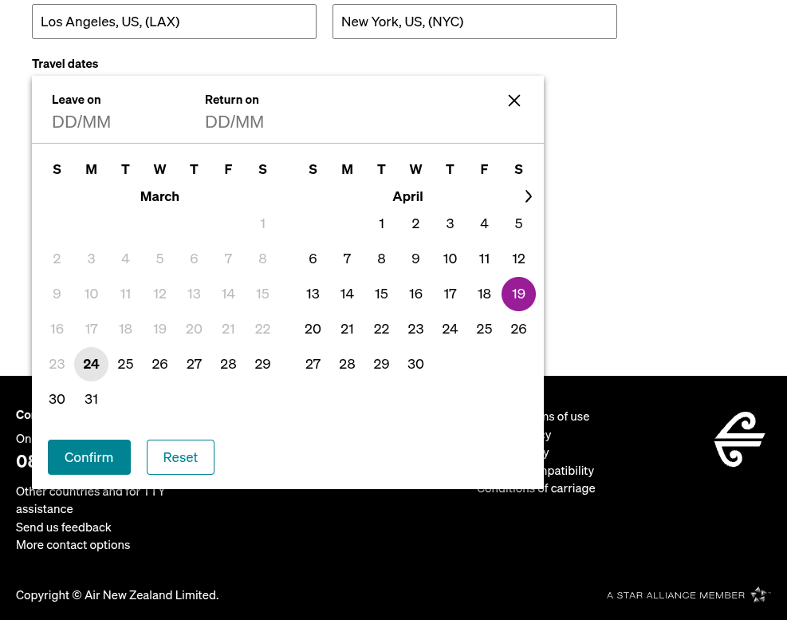Pick March 26 as travel date
787x620 pixels.
pyautogui.click(x=159, y=365)
